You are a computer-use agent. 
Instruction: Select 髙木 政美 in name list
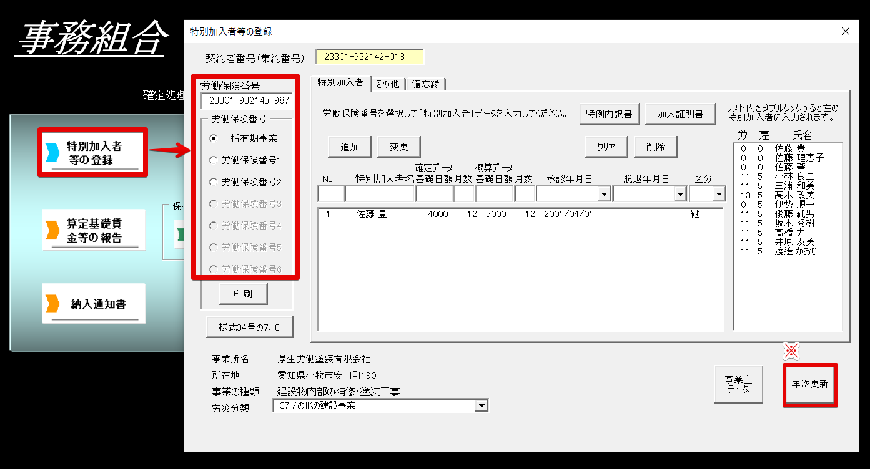pyautogui.click(x=787, y=195)
